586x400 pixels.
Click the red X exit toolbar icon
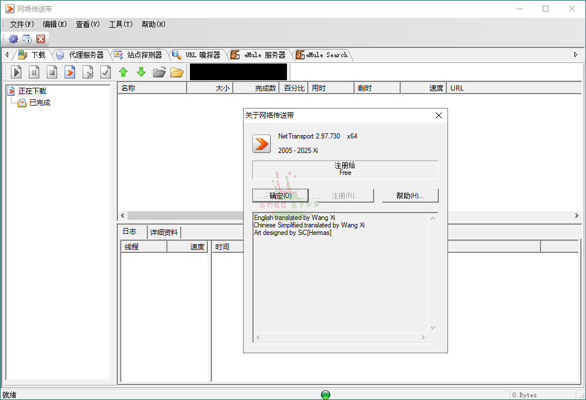[x=40, y=39]
